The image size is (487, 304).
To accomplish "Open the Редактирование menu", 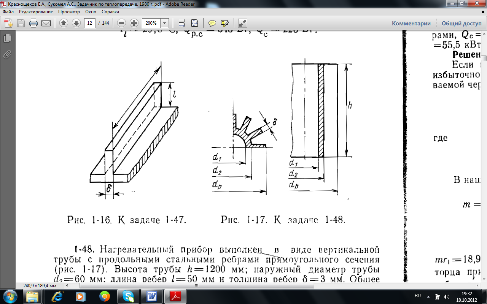I will click(36, 12).
